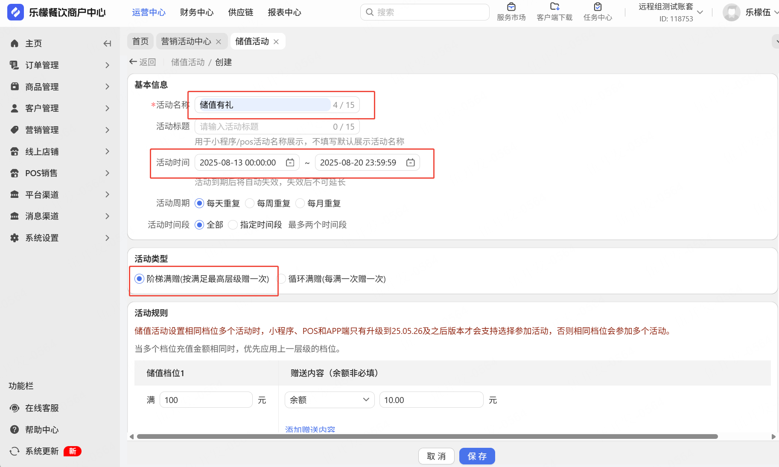Open start date calendar icon
Image resolution: width=779 pixels, height=467 pixels.
pos(290,162)
